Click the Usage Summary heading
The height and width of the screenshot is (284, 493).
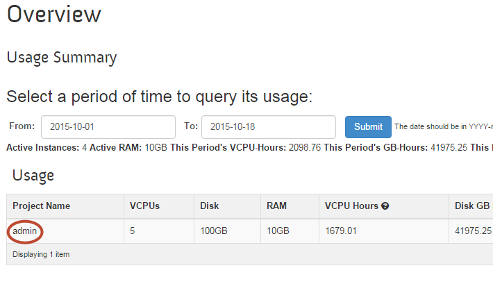(x=62, y=58)
